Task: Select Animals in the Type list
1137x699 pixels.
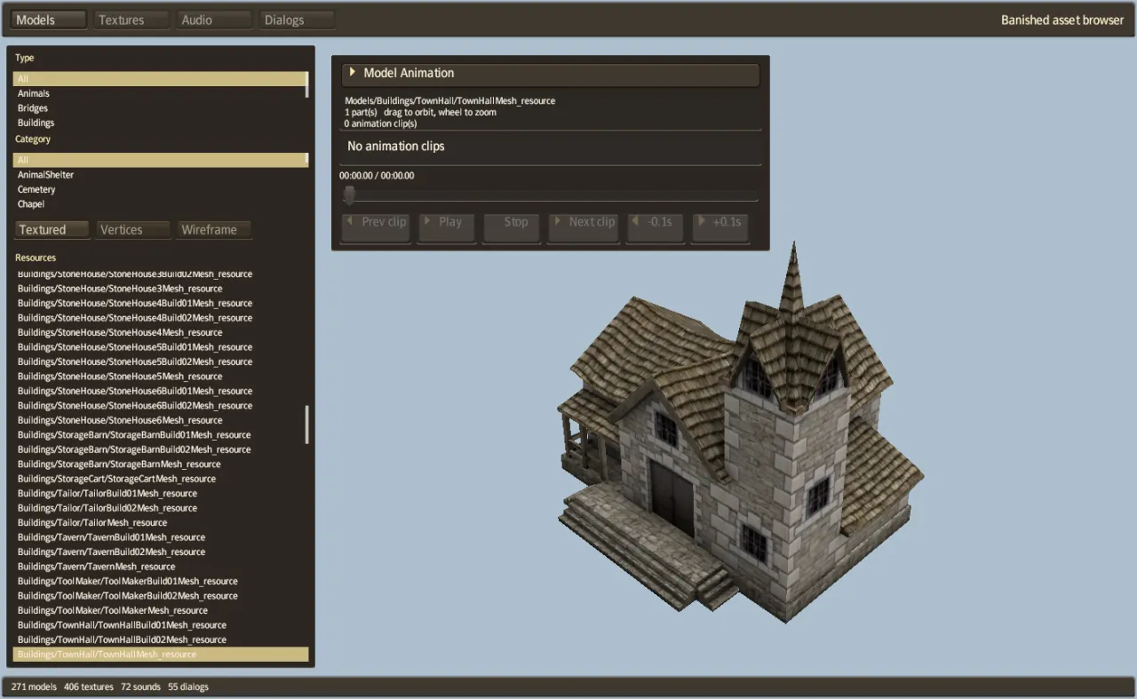Action: pyautogui.click(x=160, y=93)
